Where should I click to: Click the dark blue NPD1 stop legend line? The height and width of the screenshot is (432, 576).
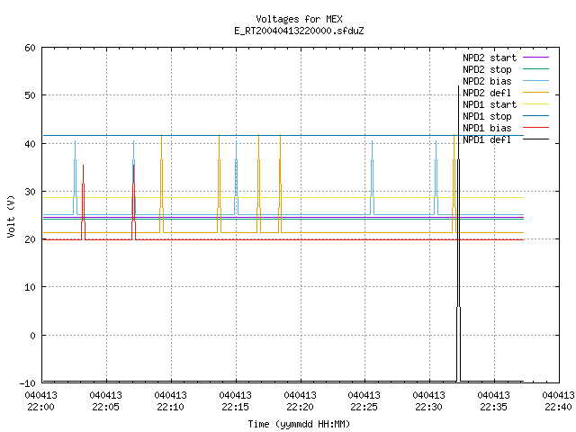pyautogui.click(x=535, y=116)
